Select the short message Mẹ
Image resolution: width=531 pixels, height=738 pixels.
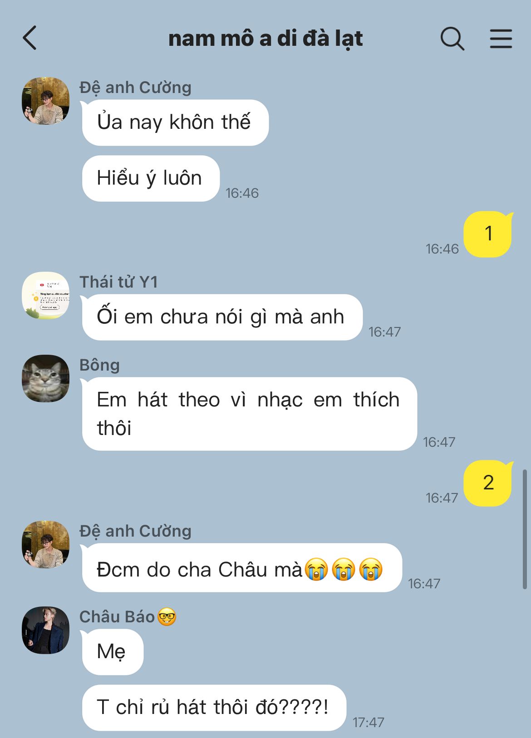113,652
